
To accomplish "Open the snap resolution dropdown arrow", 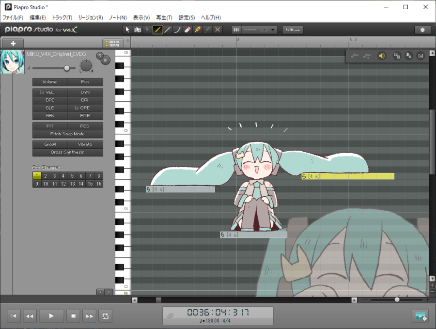I will click(x=273, y=30).
